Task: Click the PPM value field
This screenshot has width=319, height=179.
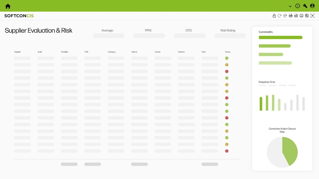Action: pyautogui.click(x=149, y=36)
